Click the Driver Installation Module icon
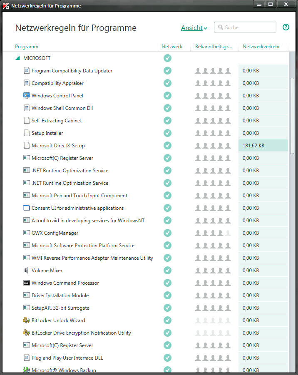The height and width of the screenshot is (375, 298). click(27, 295)
